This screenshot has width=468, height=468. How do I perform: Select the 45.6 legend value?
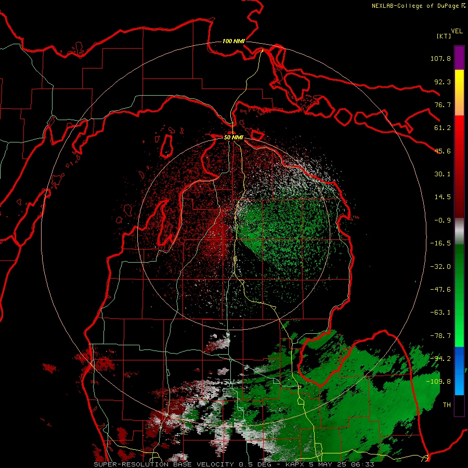(x=443, y=151)
